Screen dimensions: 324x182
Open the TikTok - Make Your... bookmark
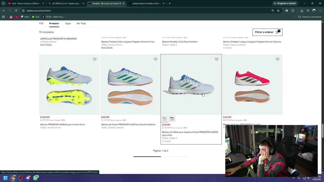click(x=53, y=17)
